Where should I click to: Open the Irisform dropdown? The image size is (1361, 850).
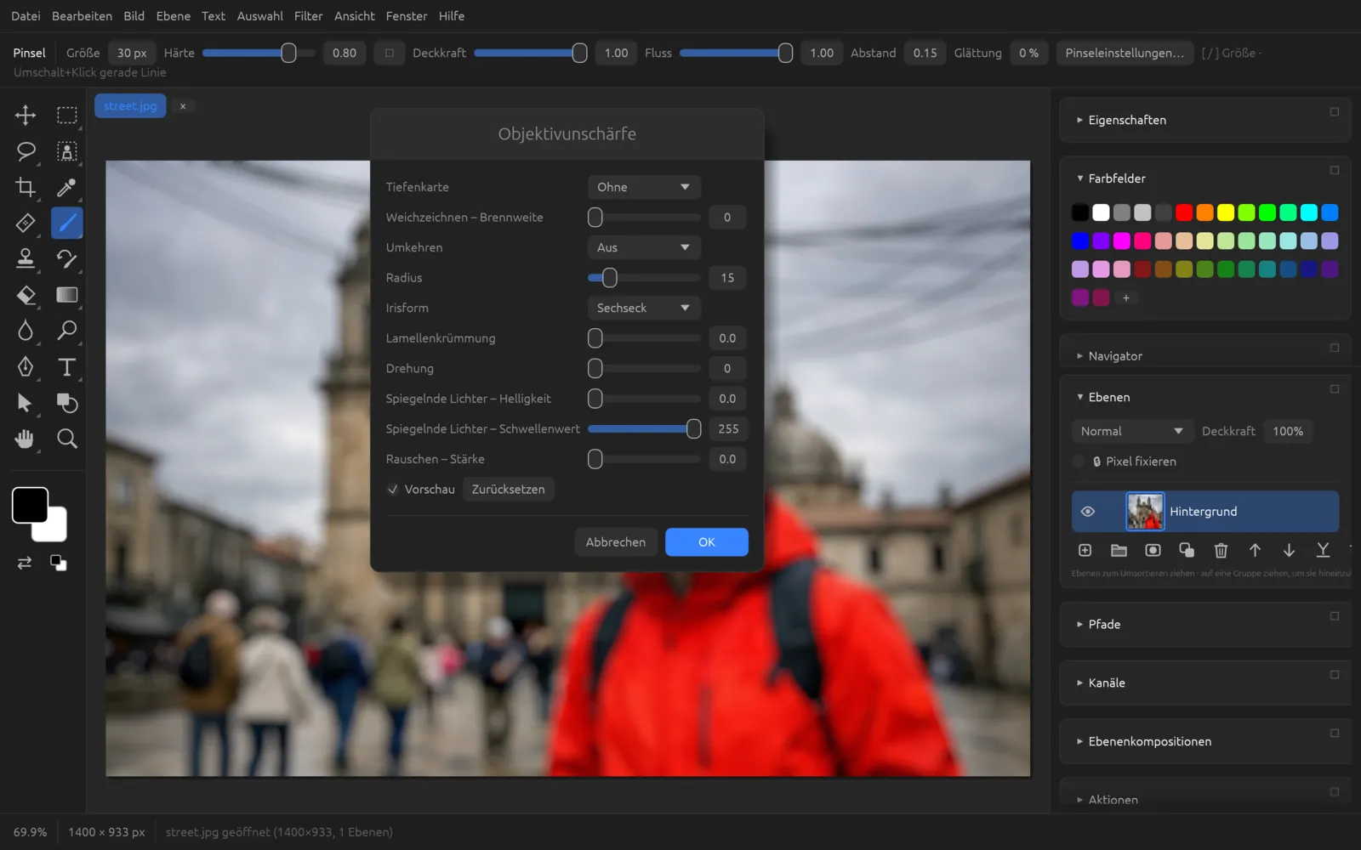click(644, 308)
